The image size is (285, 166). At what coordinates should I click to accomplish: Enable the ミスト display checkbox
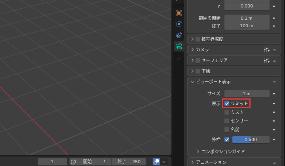[227, 112]
